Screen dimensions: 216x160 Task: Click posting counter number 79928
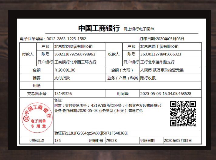click(x=111, y=141)
